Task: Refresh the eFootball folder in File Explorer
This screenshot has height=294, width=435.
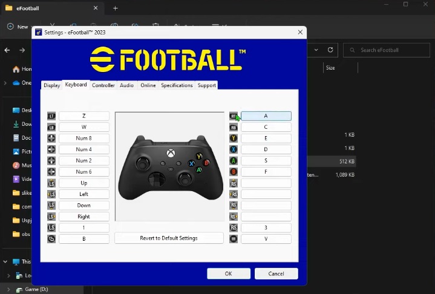Action: tap(330, 50)
